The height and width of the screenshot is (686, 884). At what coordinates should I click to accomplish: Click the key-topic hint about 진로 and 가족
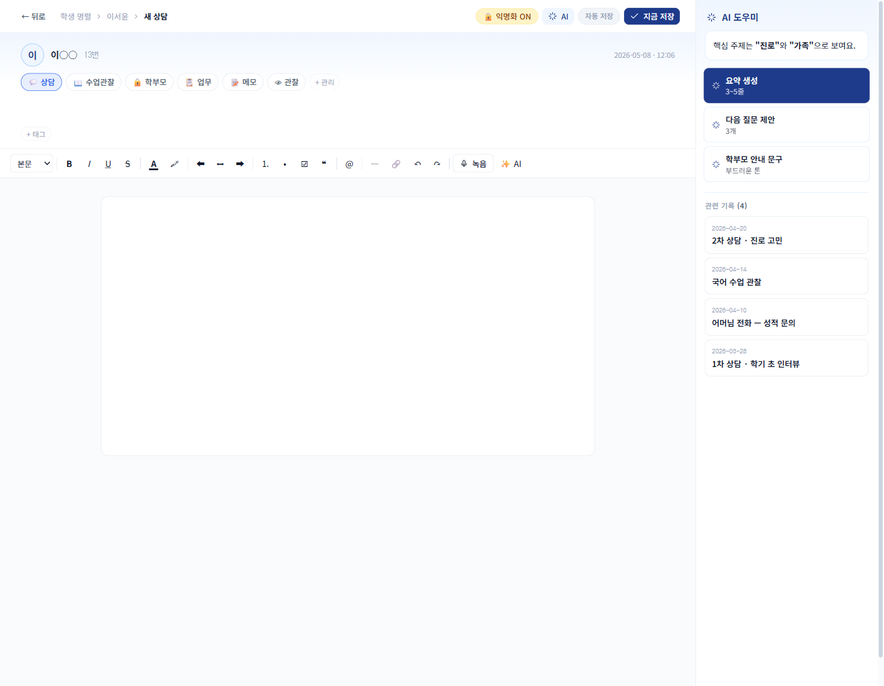(786, 45)
